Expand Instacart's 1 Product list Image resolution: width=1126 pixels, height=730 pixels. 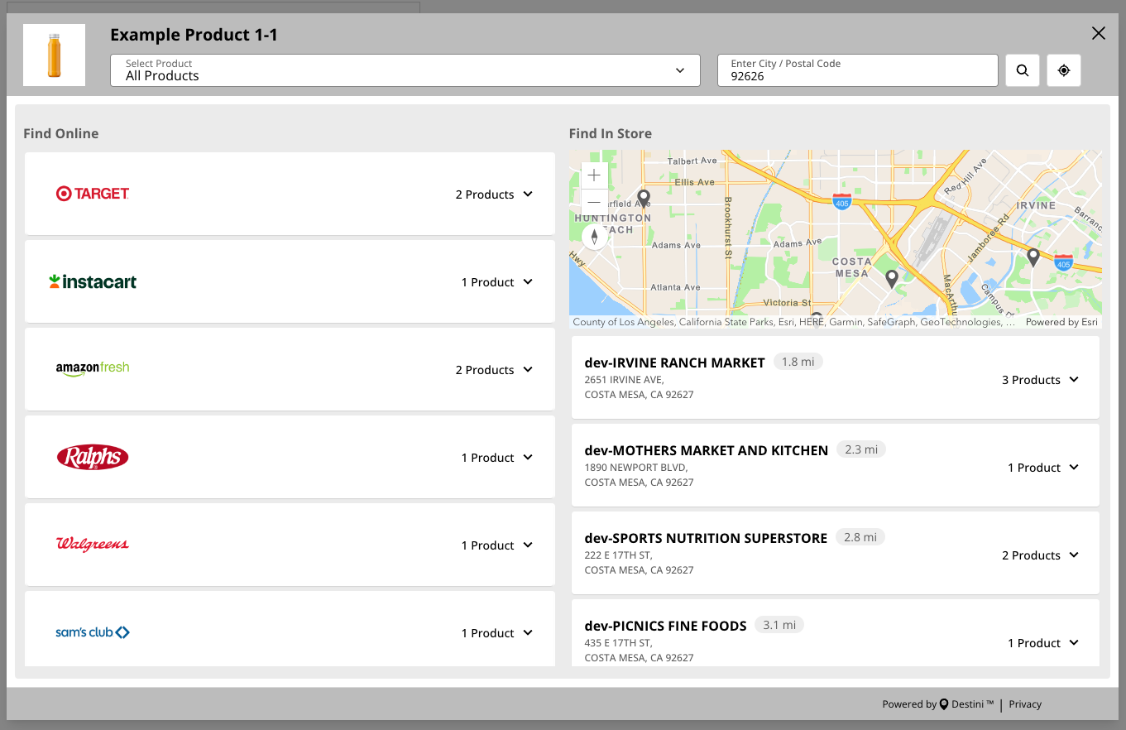[x=497, y=282]
